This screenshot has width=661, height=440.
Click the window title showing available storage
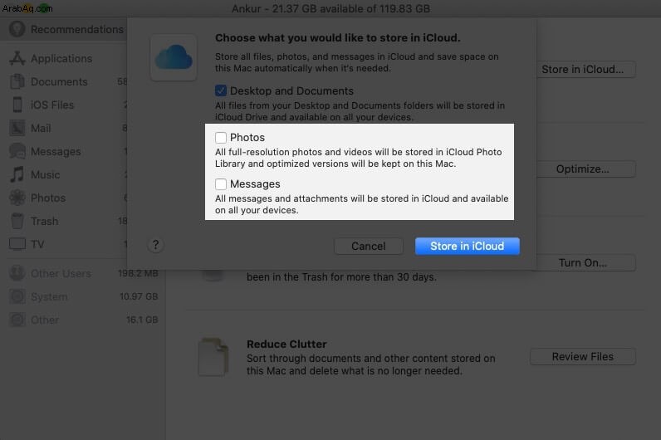click(331, 9)
